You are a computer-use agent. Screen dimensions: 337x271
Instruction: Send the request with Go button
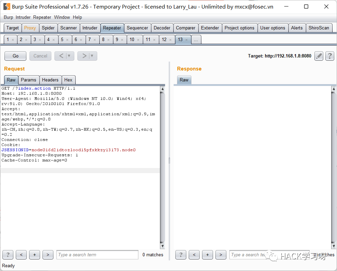pyautogui.click(x=15, y=56)
